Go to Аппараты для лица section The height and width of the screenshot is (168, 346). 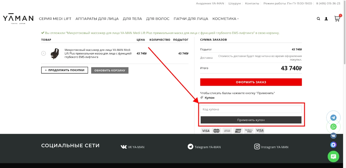pos(97,19)
